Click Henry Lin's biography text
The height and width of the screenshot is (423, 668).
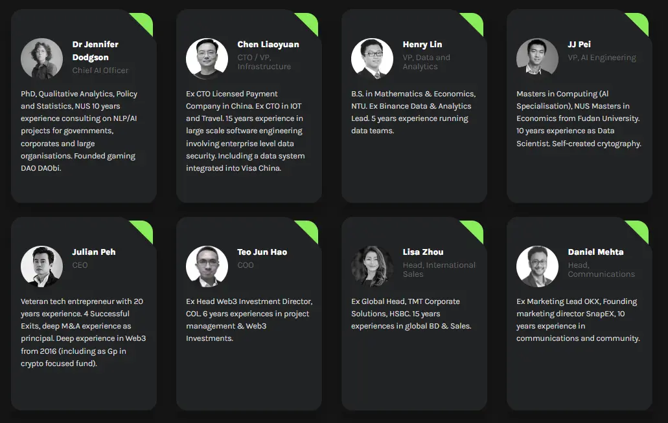[x=413, y=113]
